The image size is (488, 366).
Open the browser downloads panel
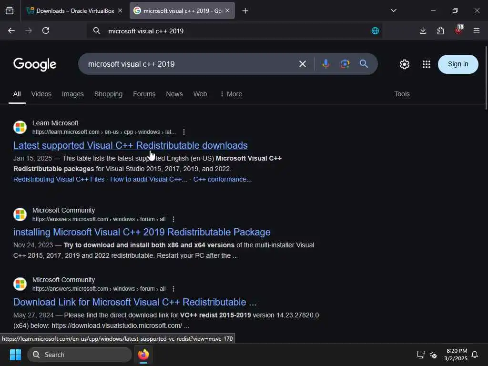click(x=423, y=30)
